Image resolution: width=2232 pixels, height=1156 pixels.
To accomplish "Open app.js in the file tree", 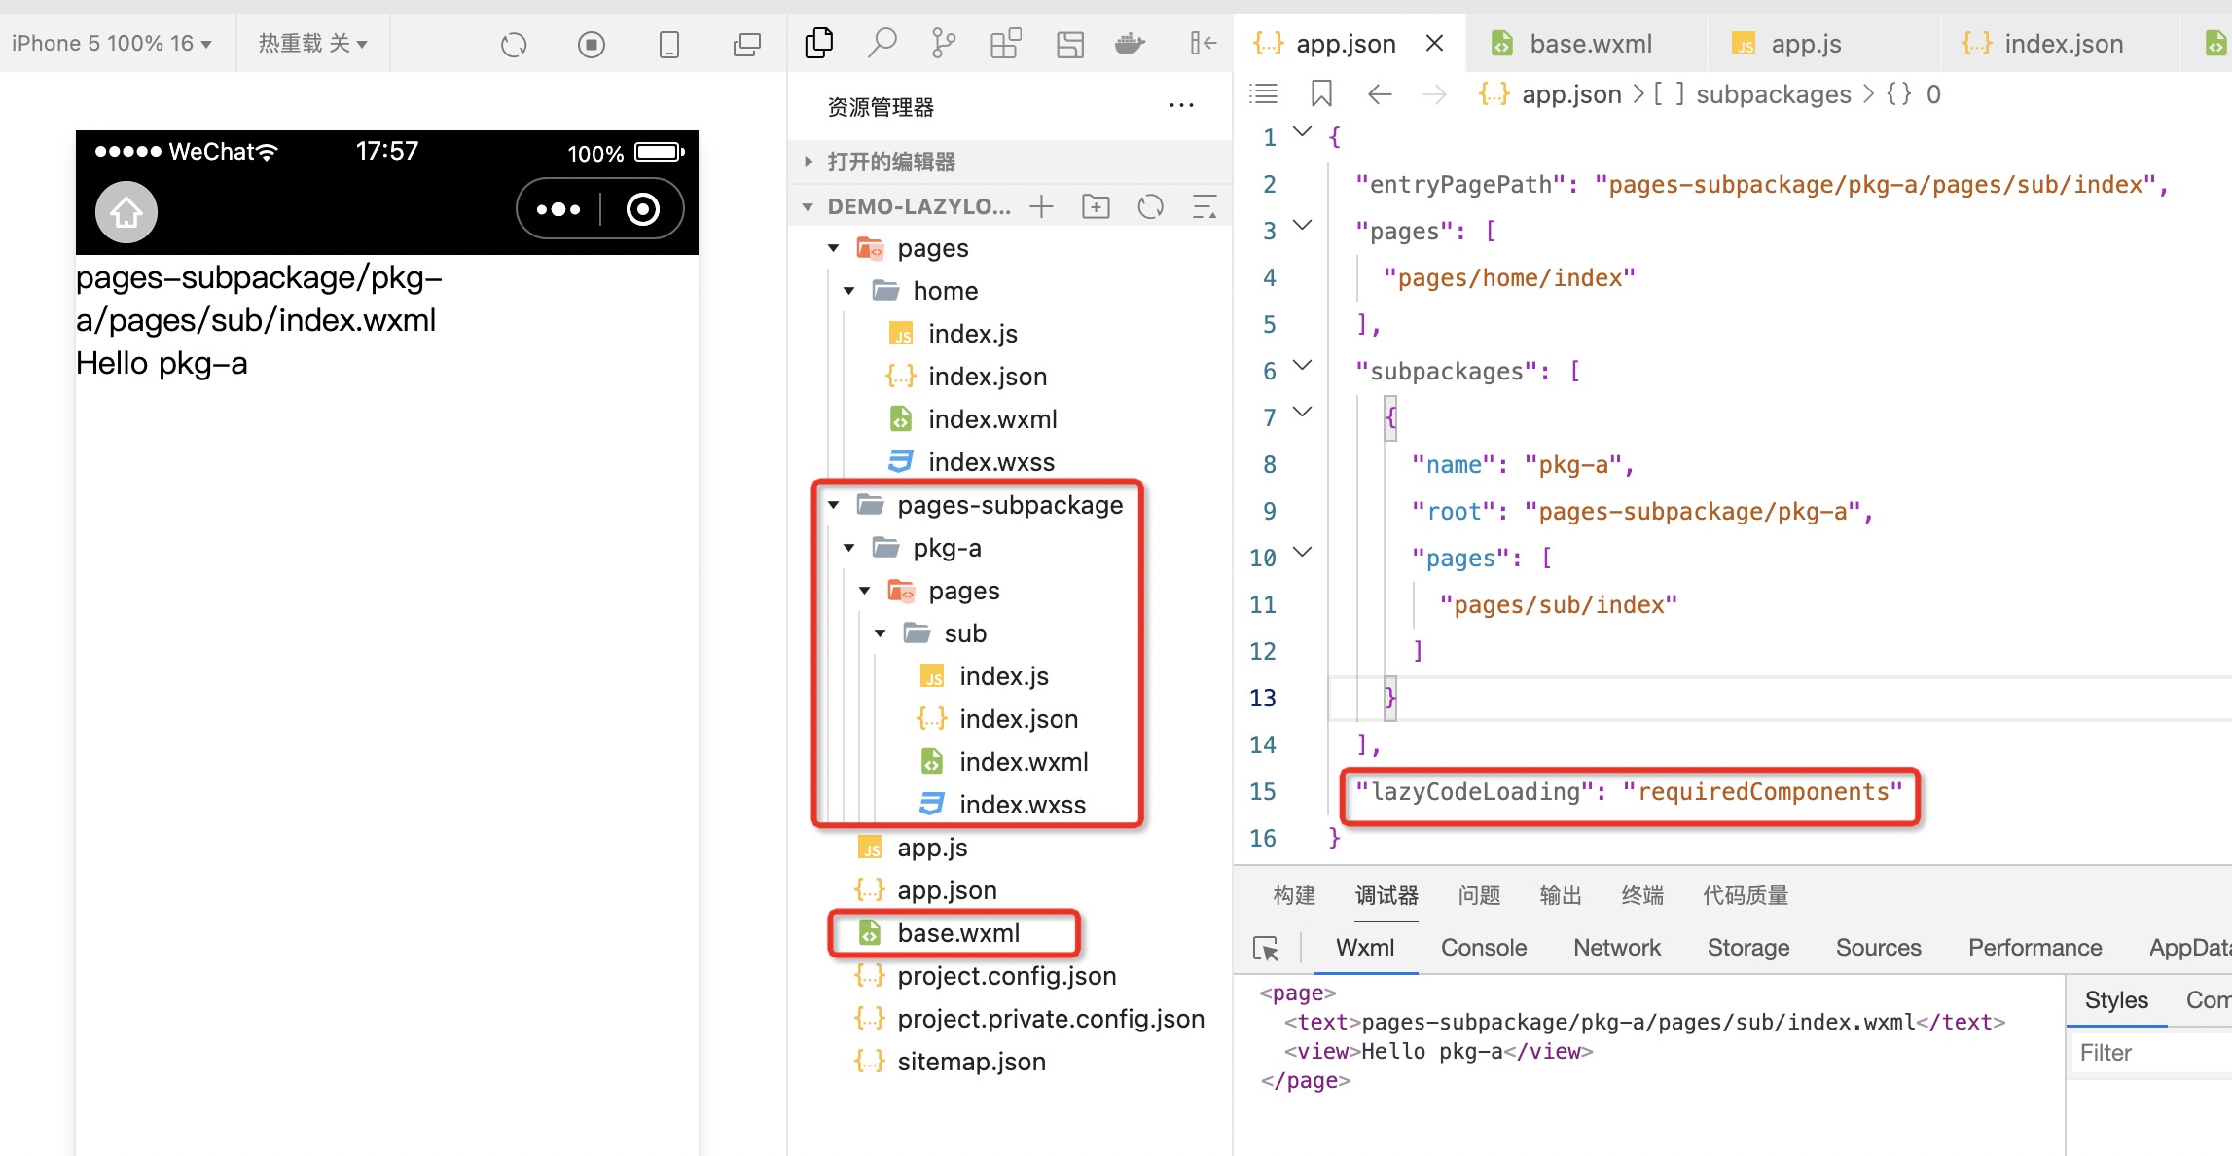I will pos(932,848).
